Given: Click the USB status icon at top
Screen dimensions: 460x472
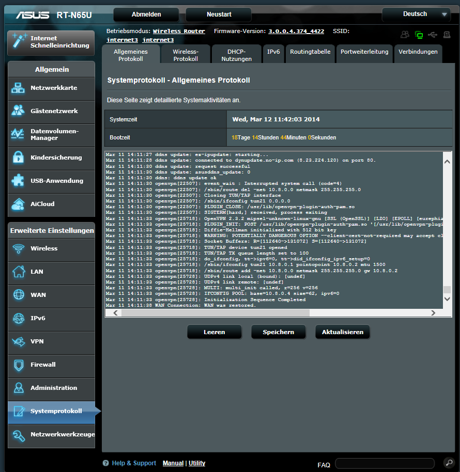Looking at the screenshot, I should point(432,35).
